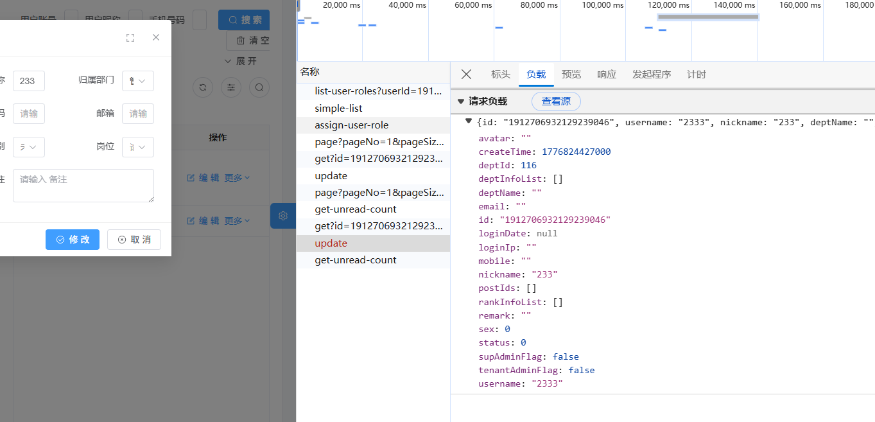Click the refresh icon above the table

(203, 87)
